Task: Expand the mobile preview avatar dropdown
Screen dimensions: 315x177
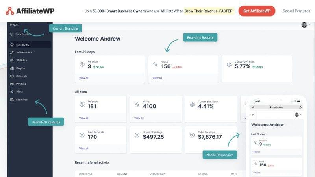Action: click(x=298, y=114)
